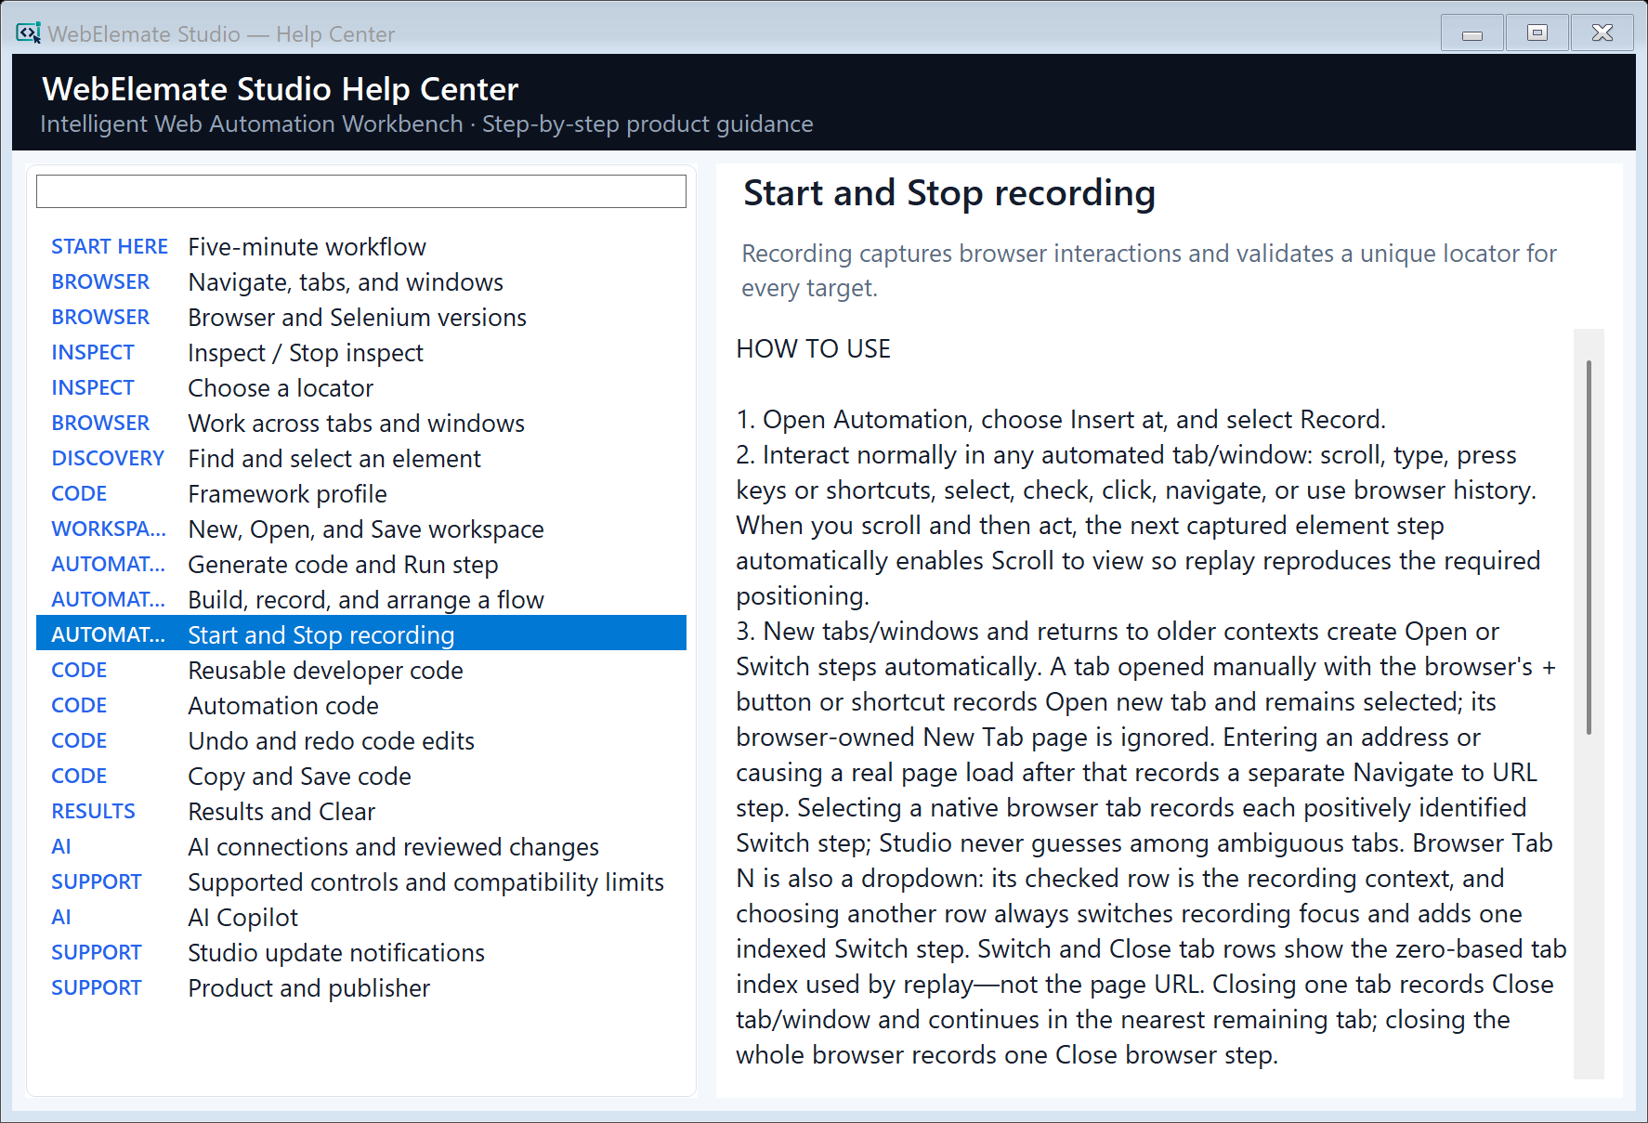Open the Results and Clear topic
This screenshot has width=1648, height=1123.
tap(360, 812)
